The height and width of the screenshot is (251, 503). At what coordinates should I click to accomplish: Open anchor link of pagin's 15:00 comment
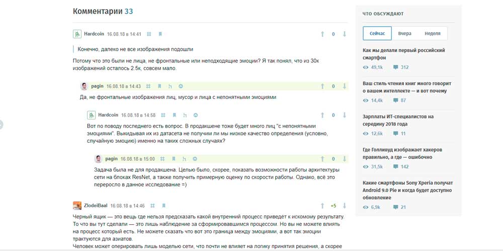162,159
